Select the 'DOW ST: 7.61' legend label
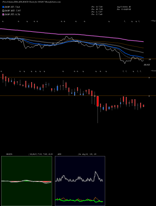 12,7
